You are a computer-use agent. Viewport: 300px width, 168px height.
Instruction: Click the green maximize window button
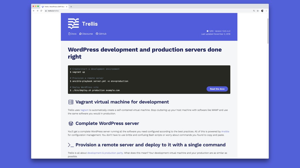point(38,6)
